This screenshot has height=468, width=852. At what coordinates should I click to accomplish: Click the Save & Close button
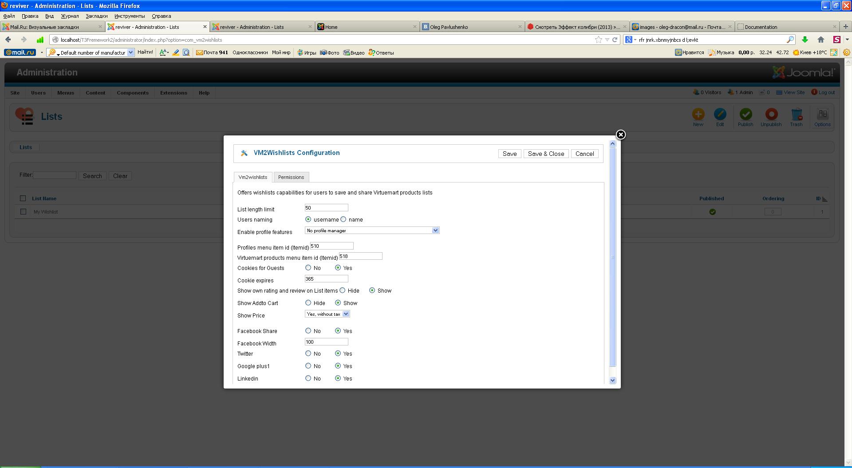(x=546, y=154)
